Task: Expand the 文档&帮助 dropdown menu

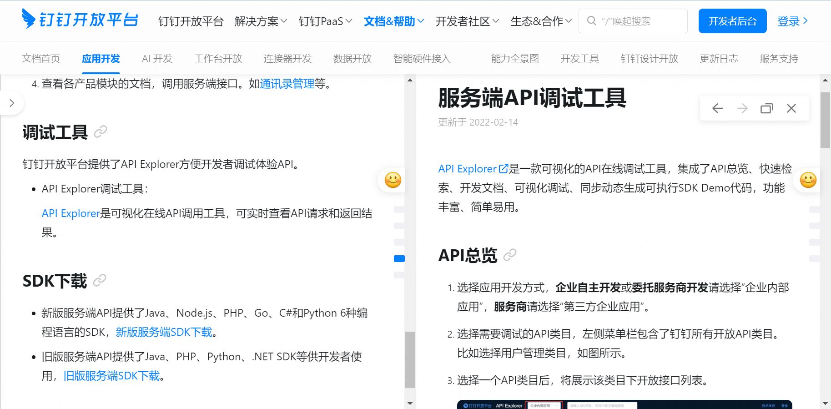Action: coord(394,21)
